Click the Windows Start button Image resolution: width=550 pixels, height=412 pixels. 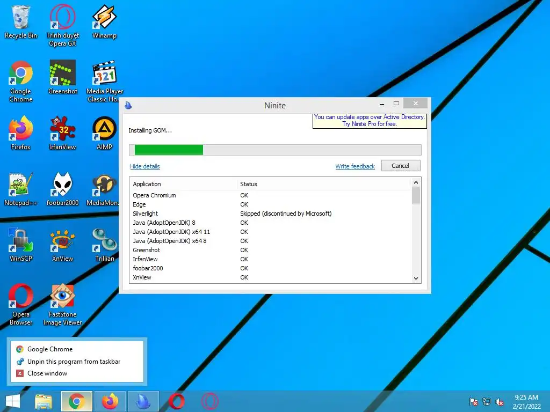coord(13,401)
